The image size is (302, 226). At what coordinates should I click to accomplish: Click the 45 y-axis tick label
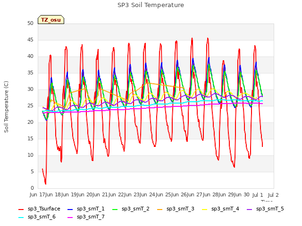30,40
